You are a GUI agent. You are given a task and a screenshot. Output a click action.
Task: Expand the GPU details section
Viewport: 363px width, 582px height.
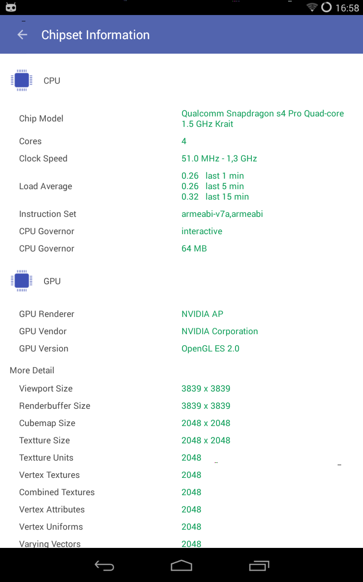coord(52,281)
